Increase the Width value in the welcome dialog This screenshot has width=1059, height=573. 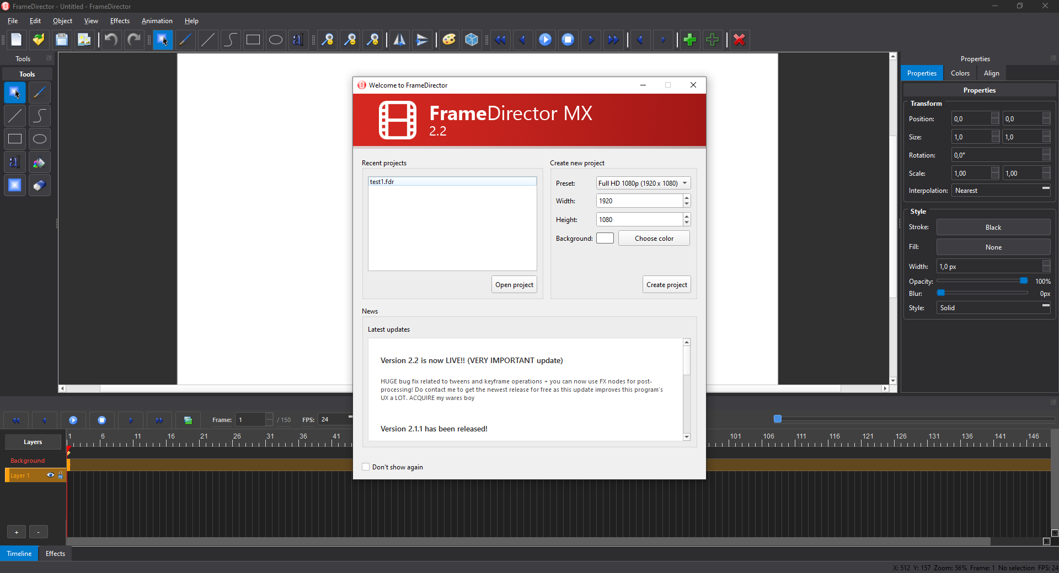[687, 197]
